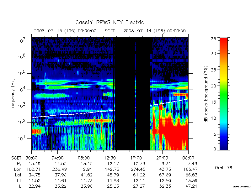Click the '16:00' time tick label
251x188 pixels.
coord(136,158)
